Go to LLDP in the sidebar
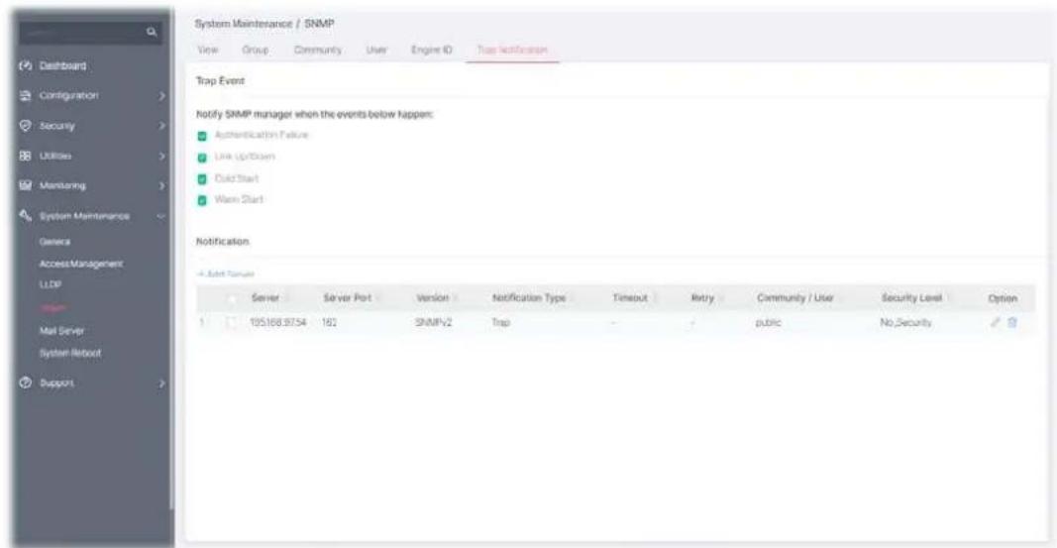Viewport: 1057px width, 548px height. tap(51, 284)
